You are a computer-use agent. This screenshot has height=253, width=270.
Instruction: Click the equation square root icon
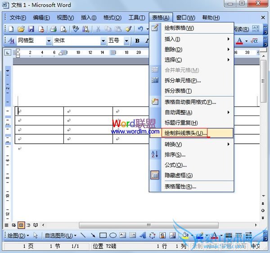point(254,41)
